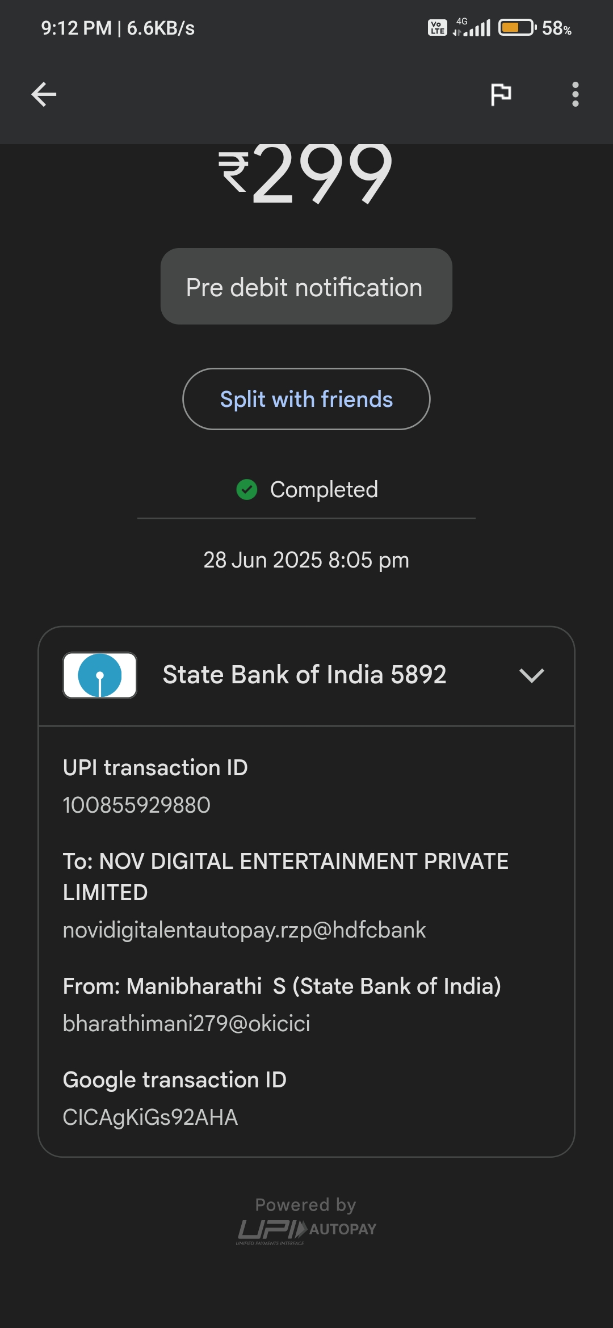The image size is (613, 1328).
Task: Tap the bharathimani279@okicici sender address
Action: tap(186, 1023)
